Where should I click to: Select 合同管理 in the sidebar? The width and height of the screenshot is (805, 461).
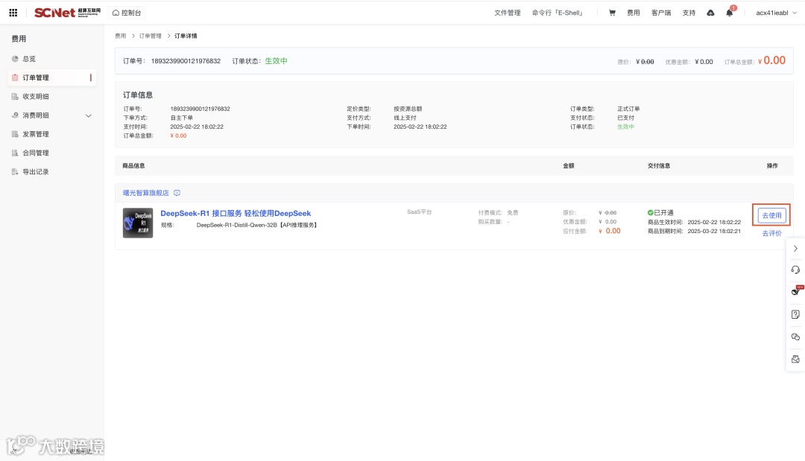pyautogui.click(x=36, y=153)
